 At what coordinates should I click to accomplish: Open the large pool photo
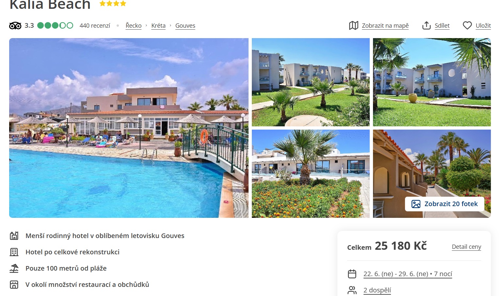(129, 128)
